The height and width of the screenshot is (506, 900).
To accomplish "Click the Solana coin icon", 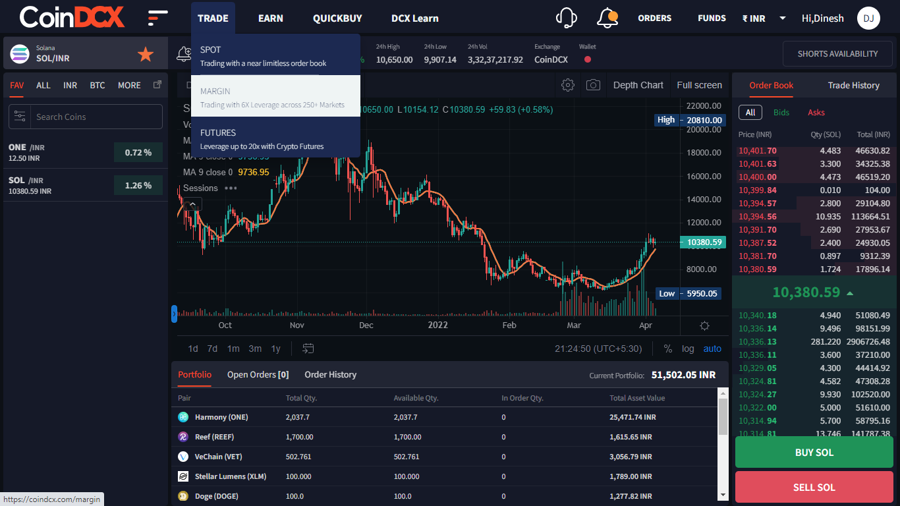I will 20,53.
